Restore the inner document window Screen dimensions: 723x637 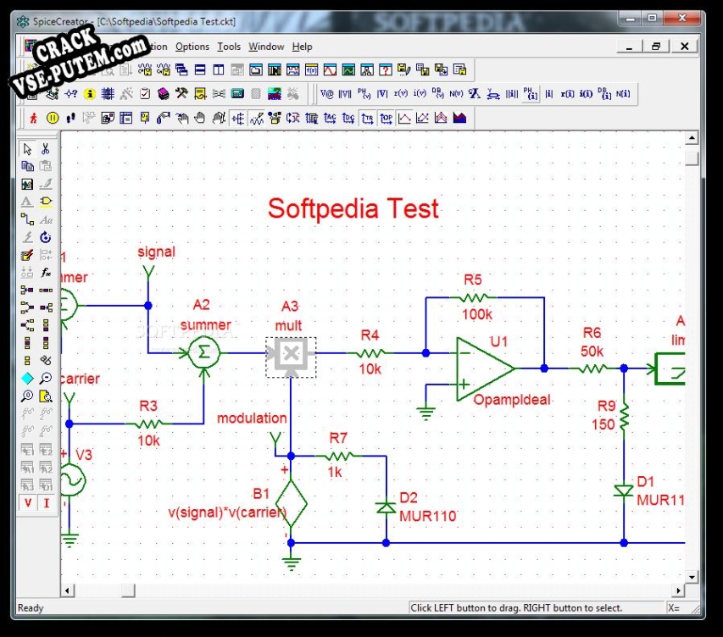click(x=656, y=46)
